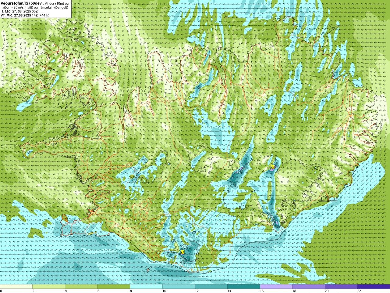
Task: Click the yellow 27 gust marker by the eastern glacier fjord
Action: pos(272,167)
